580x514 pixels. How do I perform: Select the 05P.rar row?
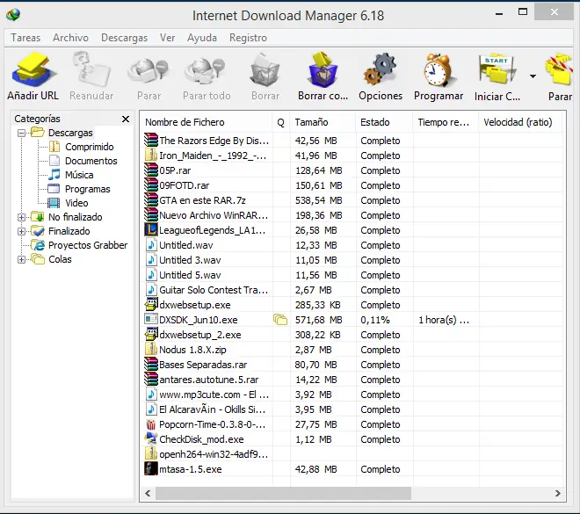click(353, 170)
